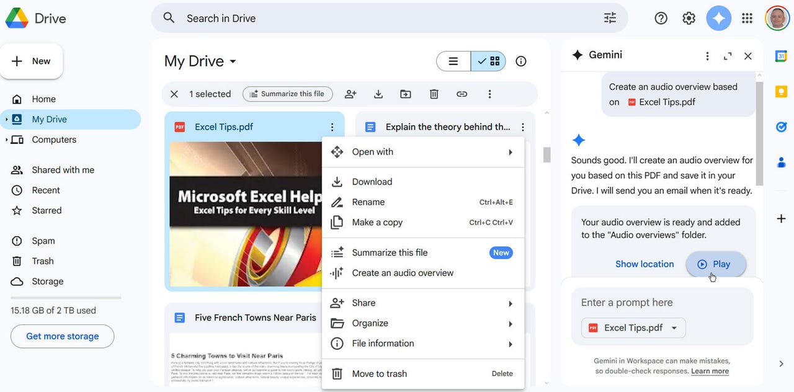Open the Google apps grid
Screen dimensions: 794x392
click(747, 18)
